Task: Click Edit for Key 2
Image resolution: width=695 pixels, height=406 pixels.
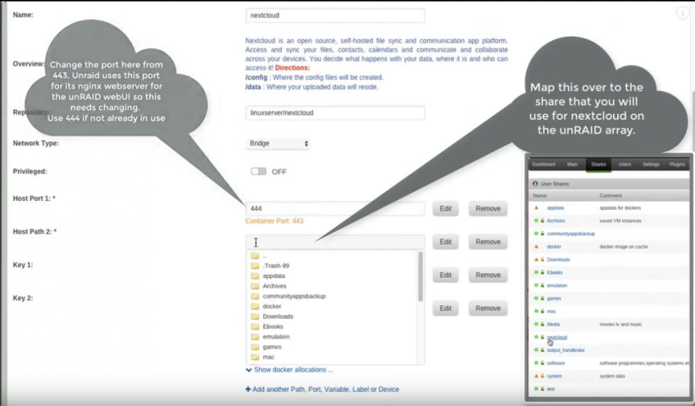Action: (x=445, y=308)
